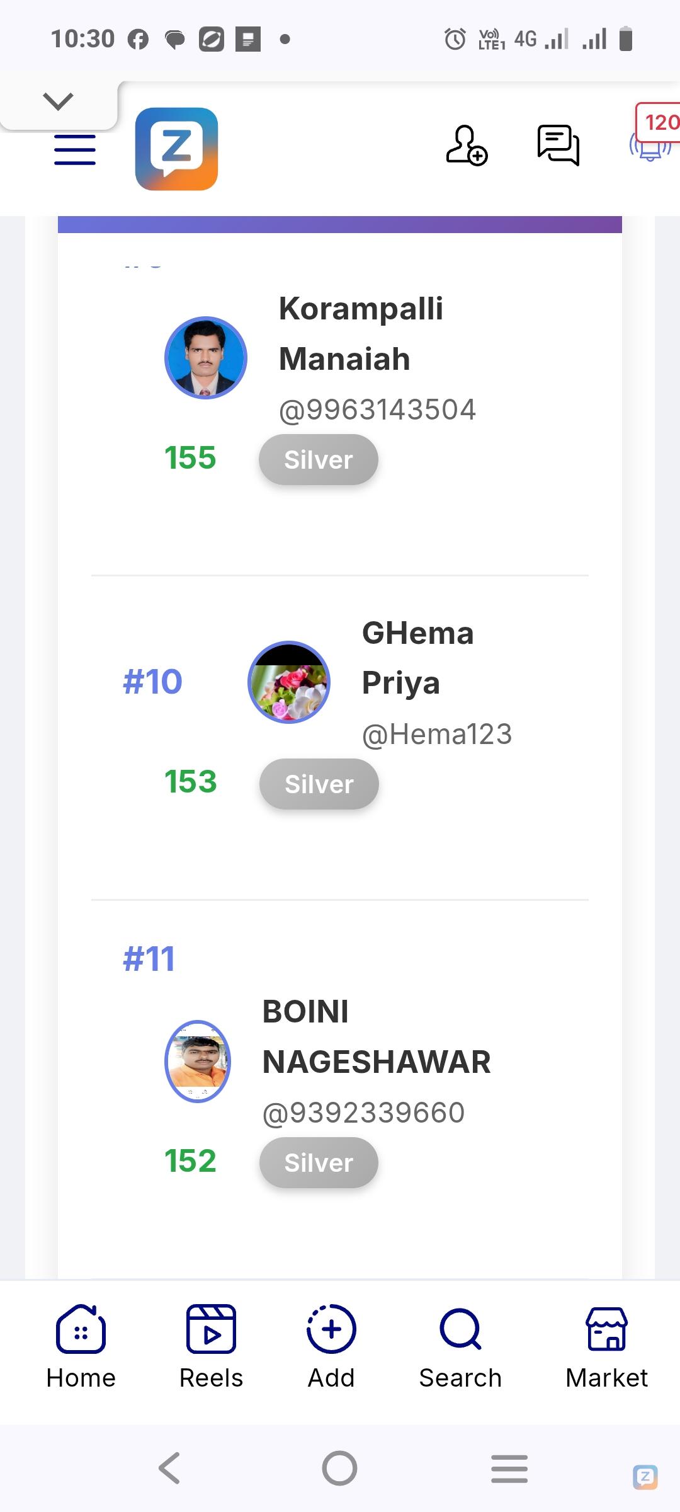Open Korampalli Manaiah's profile picture
The height and width of the screenshot is (1512, 680).
(x=206, y=358)
